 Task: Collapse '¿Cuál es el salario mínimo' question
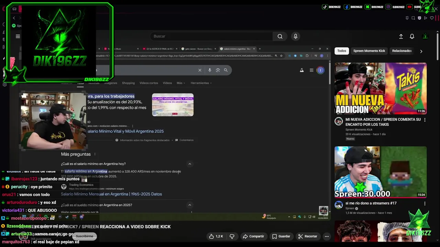(x=189, y=164)
